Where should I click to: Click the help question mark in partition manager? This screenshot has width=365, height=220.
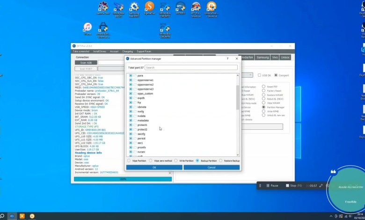point(228,59)
